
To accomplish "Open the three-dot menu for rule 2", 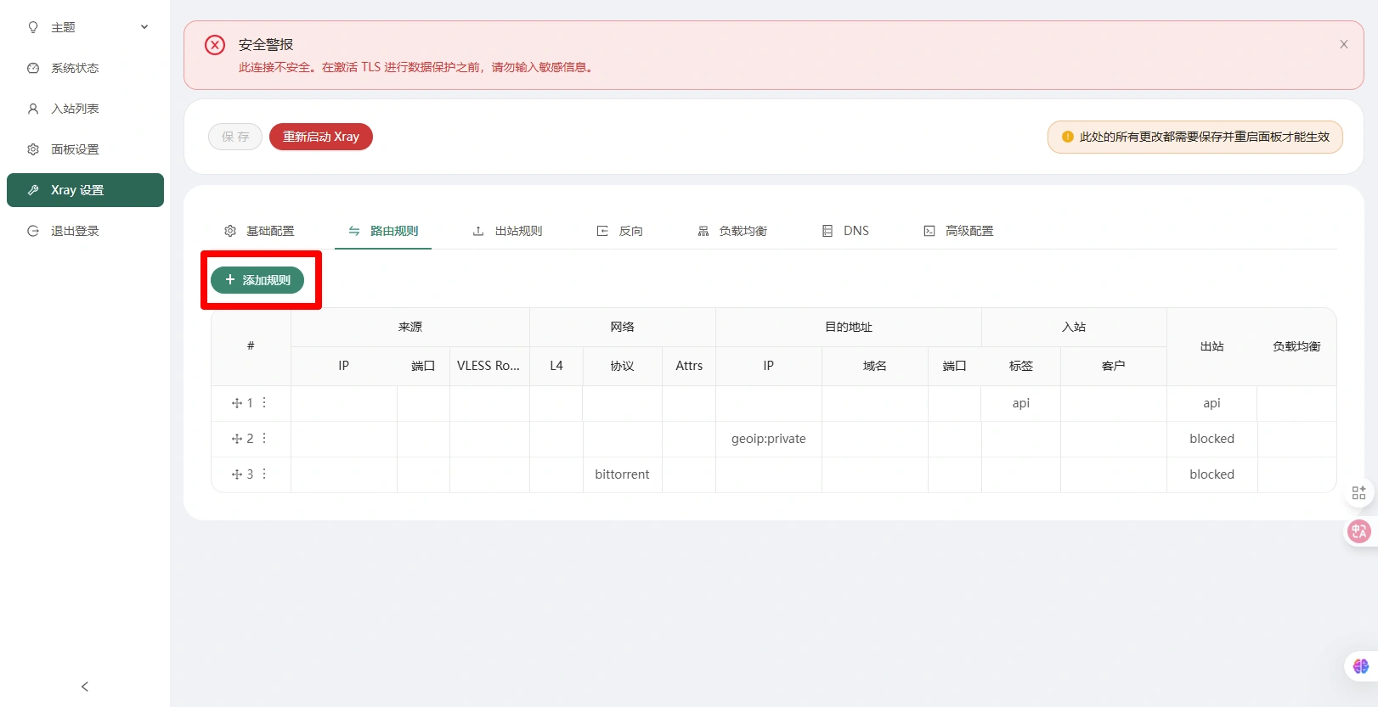I will [264, 438].
